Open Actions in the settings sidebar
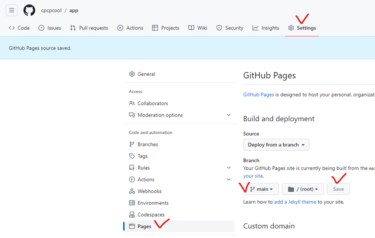 coord(180,179)
